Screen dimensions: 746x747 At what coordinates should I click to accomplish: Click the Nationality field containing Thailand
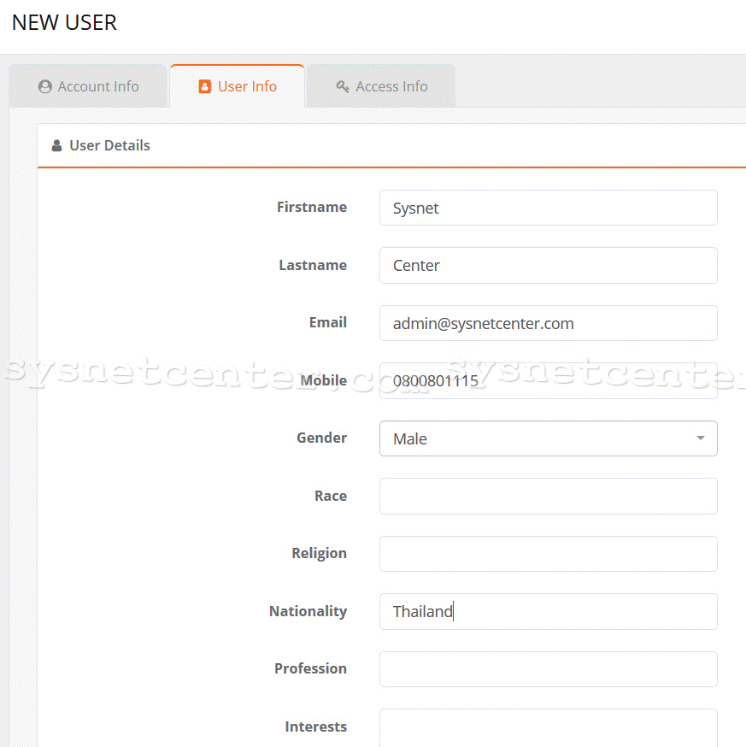click(549, 611)
